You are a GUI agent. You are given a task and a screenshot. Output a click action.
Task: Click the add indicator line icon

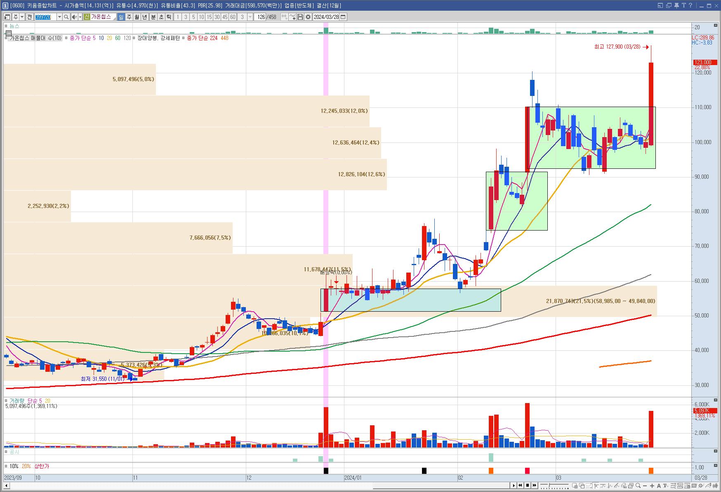pos(292,17)
